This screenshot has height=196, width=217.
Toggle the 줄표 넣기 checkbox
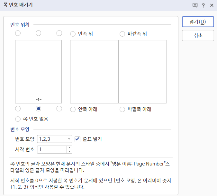(77, 139)
